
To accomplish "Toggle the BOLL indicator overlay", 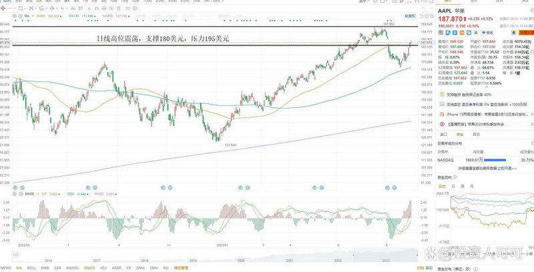I will [x=32, y=268].
